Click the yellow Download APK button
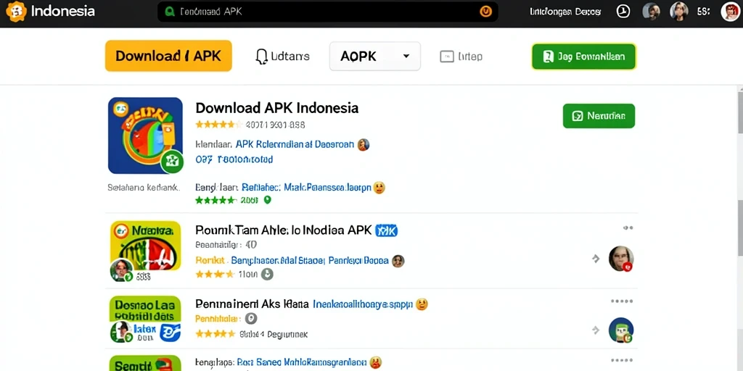Image resolution: width=743 pixels, height=371 pixels. (168, 56)
